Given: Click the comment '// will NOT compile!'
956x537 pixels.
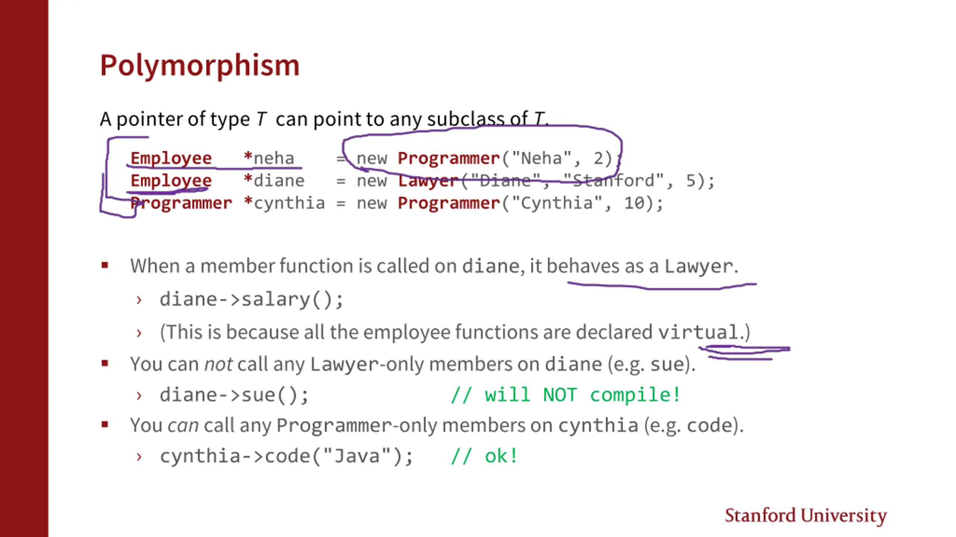Looking at the screenshot, I should [566, 395].
